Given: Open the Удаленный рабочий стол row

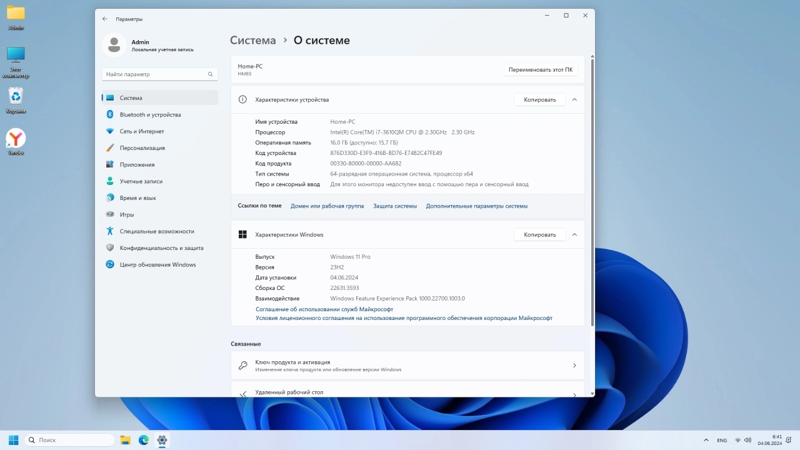Looking at the screenshot, I should click(407, 389).
